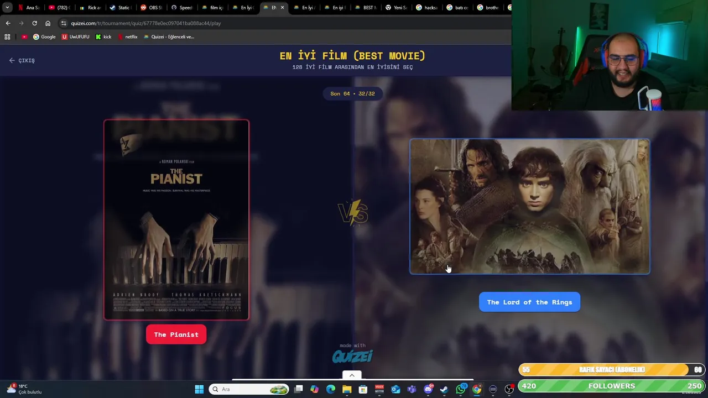
Task: Open Task View on the taskbar
Action: [x=299, y=389]
